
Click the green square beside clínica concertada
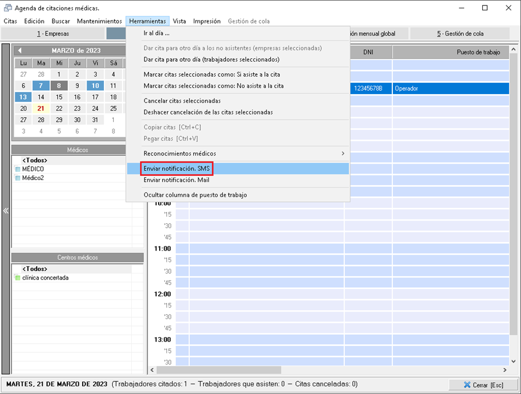(18, 278)
